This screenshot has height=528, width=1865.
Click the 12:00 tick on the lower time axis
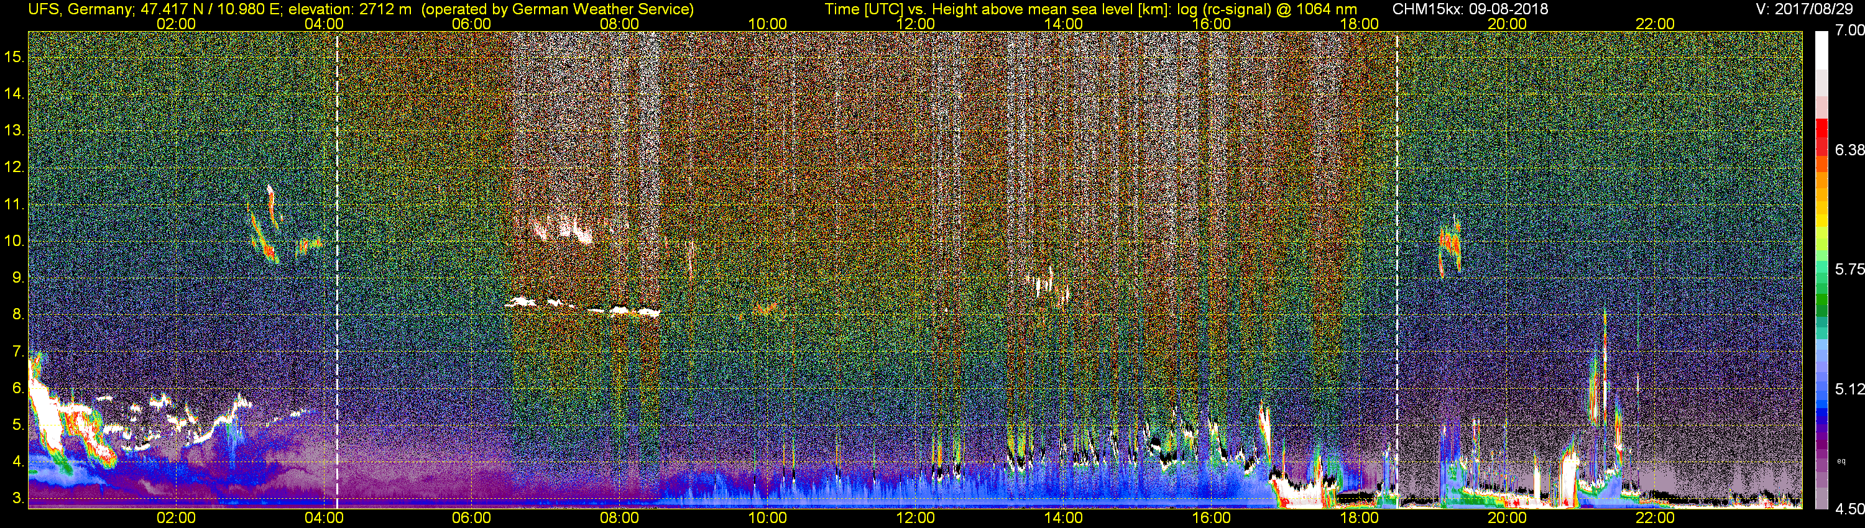[915, 518]
